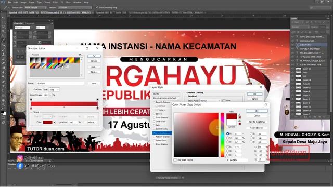
Task: Click the rainbow hue slider
Action: point(222,135)
